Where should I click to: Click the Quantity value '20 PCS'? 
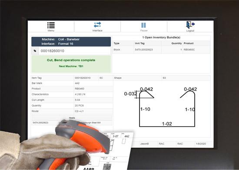[79, 105]
